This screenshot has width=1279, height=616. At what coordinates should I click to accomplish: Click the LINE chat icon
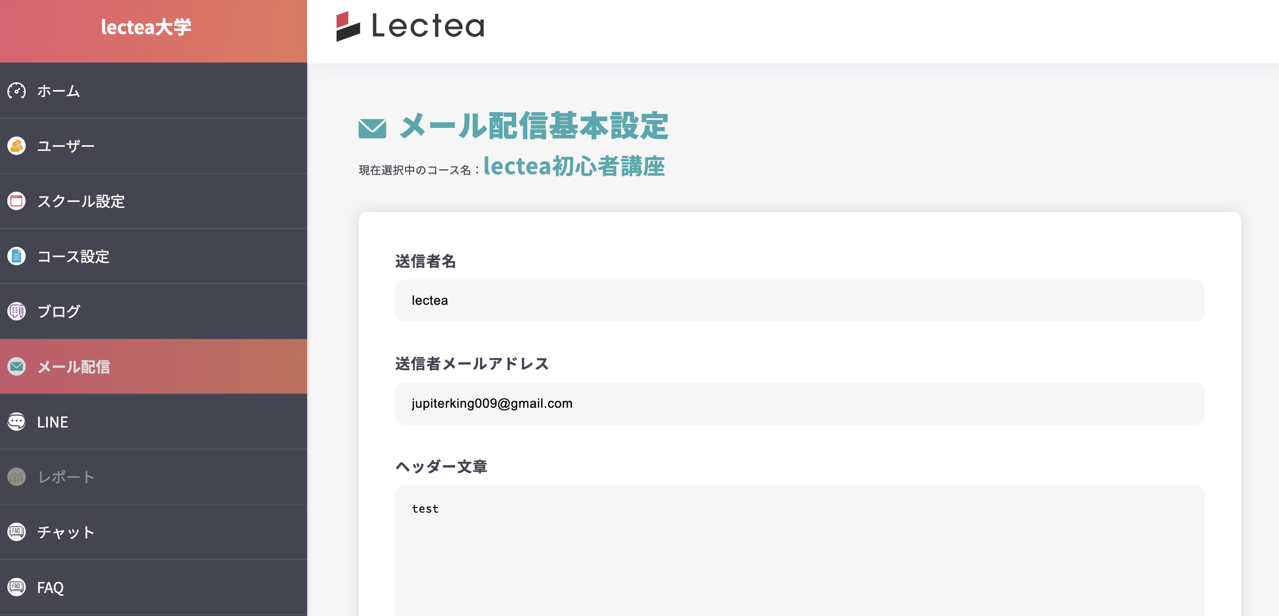[x=17, y=422]
